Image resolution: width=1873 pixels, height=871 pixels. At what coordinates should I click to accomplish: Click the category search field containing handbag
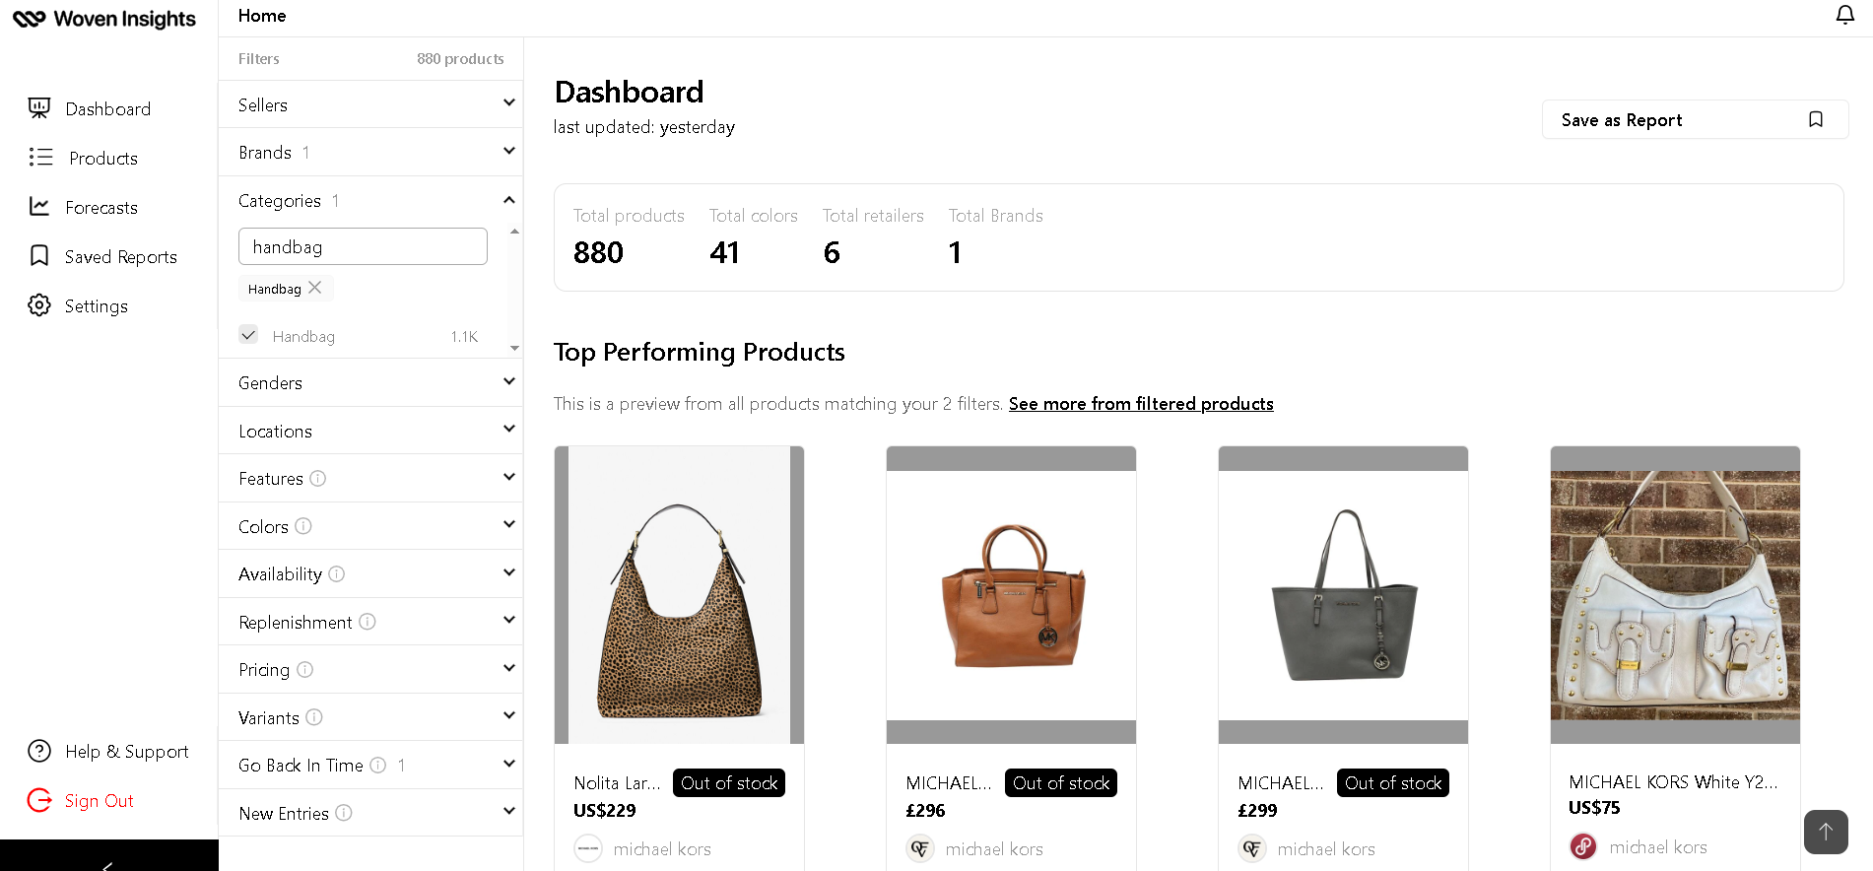(x=363, y=246)
